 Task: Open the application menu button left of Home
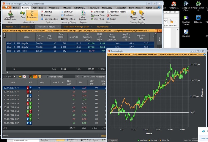(x=7, y=7)
